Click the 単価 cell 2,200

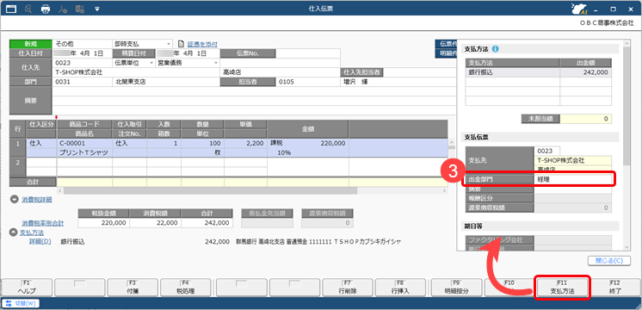tap(245, 143)
